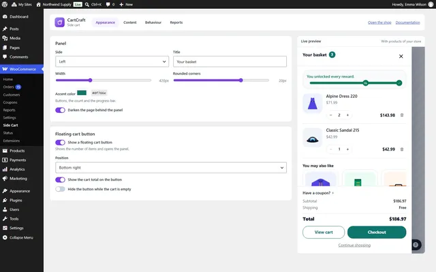Switch to the Behaviour tab
436x272 pixels.
pos(153,22)
